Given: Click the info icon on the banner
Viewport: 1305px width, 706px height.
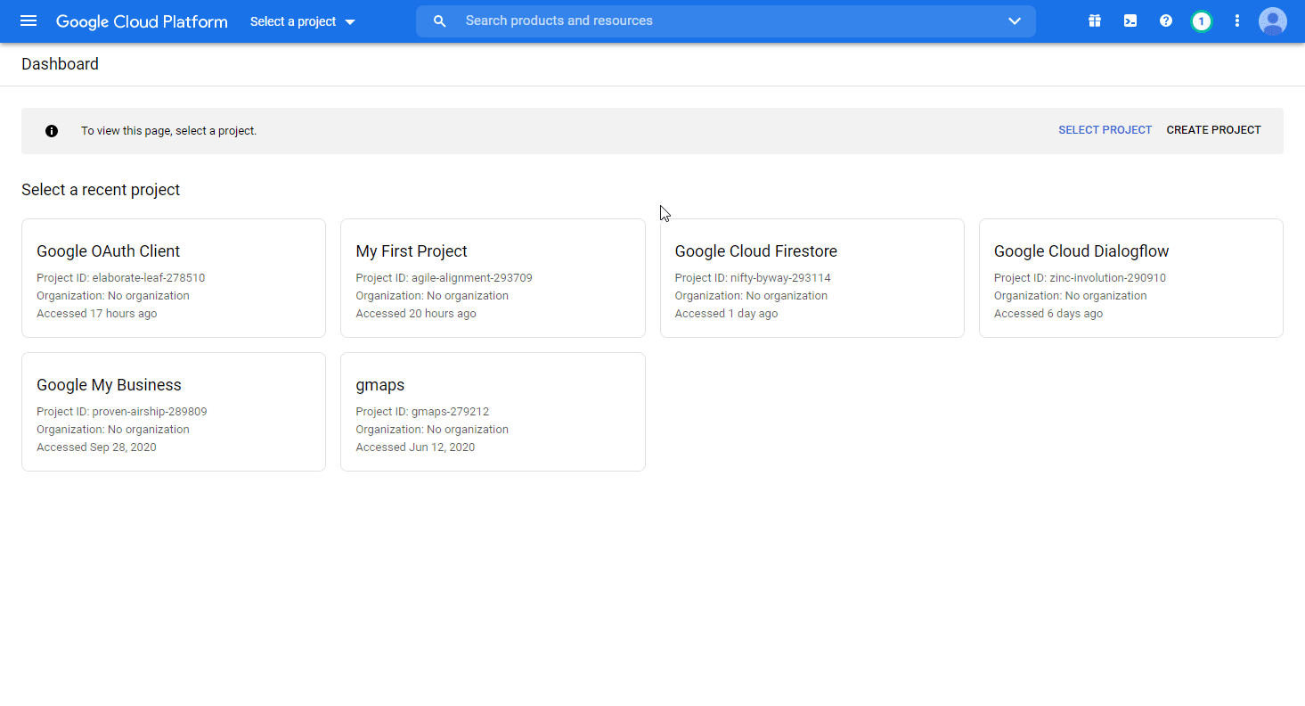Looking at the screenshot, I should coord(51,130).
